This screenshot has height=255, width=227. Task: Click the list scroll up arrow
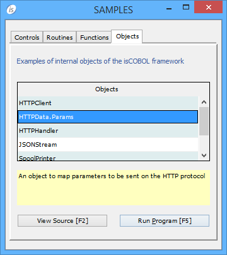[204, 102]
